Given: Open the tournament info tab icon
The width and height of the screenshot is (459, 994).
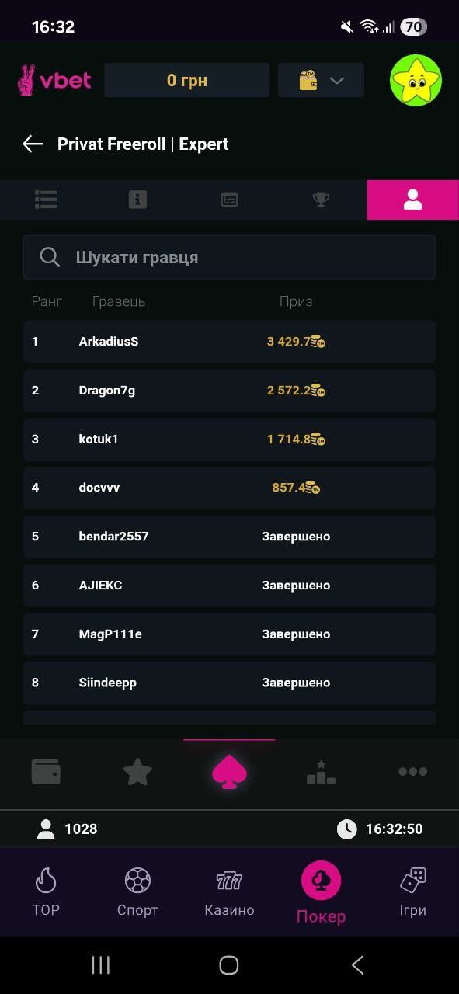Looking at the screenshot, I should click(x=137, y=200).
